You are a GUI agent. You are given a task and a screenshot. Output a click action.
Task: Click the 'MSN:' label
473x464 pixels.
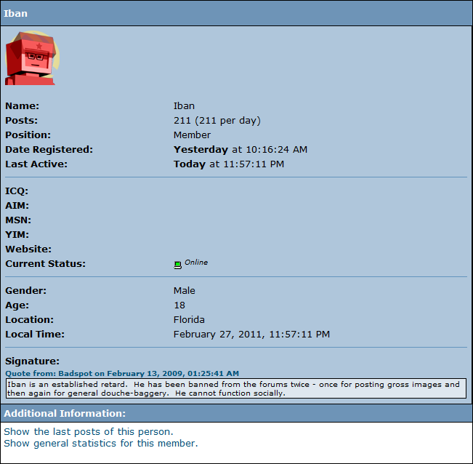click(18, 220)
